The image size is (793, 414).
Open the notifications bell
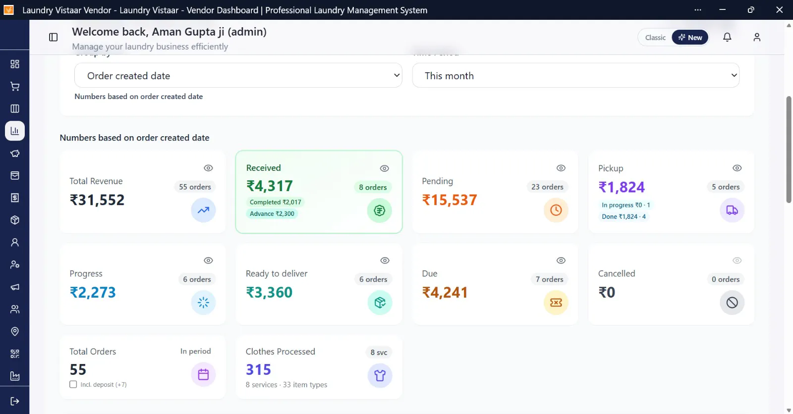click(x=727, y=37)
